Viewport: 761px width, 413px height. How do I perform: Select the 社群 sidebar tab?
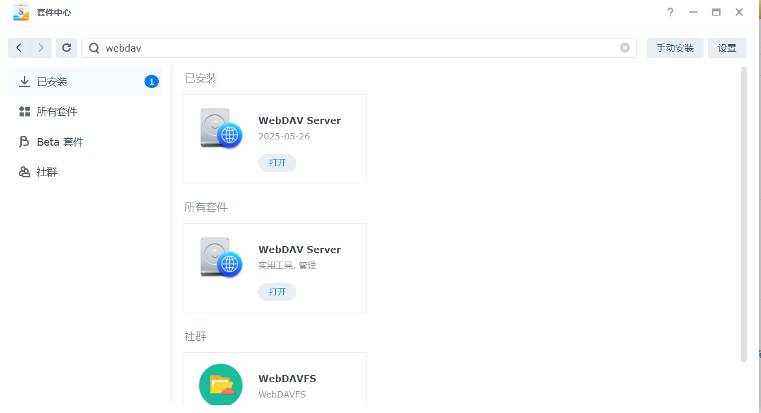coord(85,172)
